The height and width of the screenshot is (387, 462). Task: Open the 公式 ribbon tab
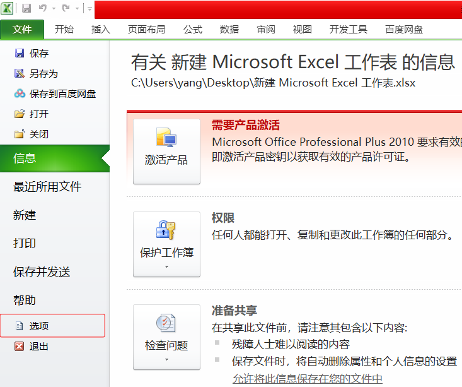click(193, 29)
